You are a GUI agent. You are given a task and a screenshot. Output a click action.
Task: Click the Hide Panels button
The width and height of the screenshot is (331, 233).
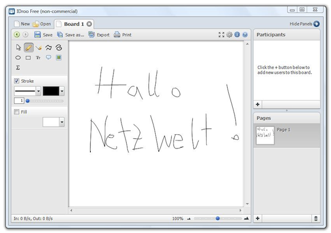[x=304, y=24]
